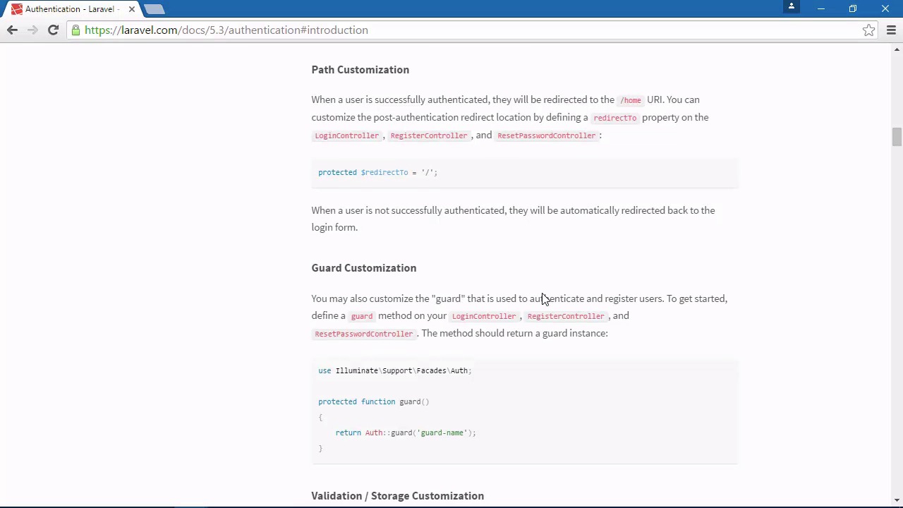The width and height of the screenshot is (903, 508).
Task: Click ResetPasswordController in the Guard Customization paragraph
Action: pyautogui.click(x=363, y=334)
